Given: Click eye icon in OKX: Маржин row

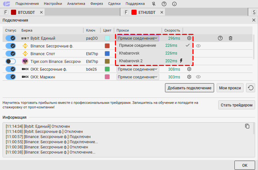Looking at the screenshot, I should pos(198,77).
